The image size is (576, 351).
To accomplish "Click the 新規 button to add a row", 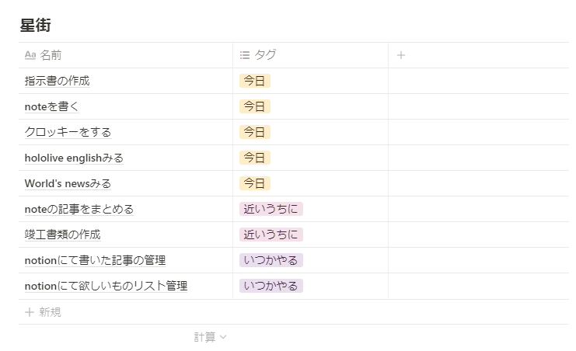I will pos(50,312).
